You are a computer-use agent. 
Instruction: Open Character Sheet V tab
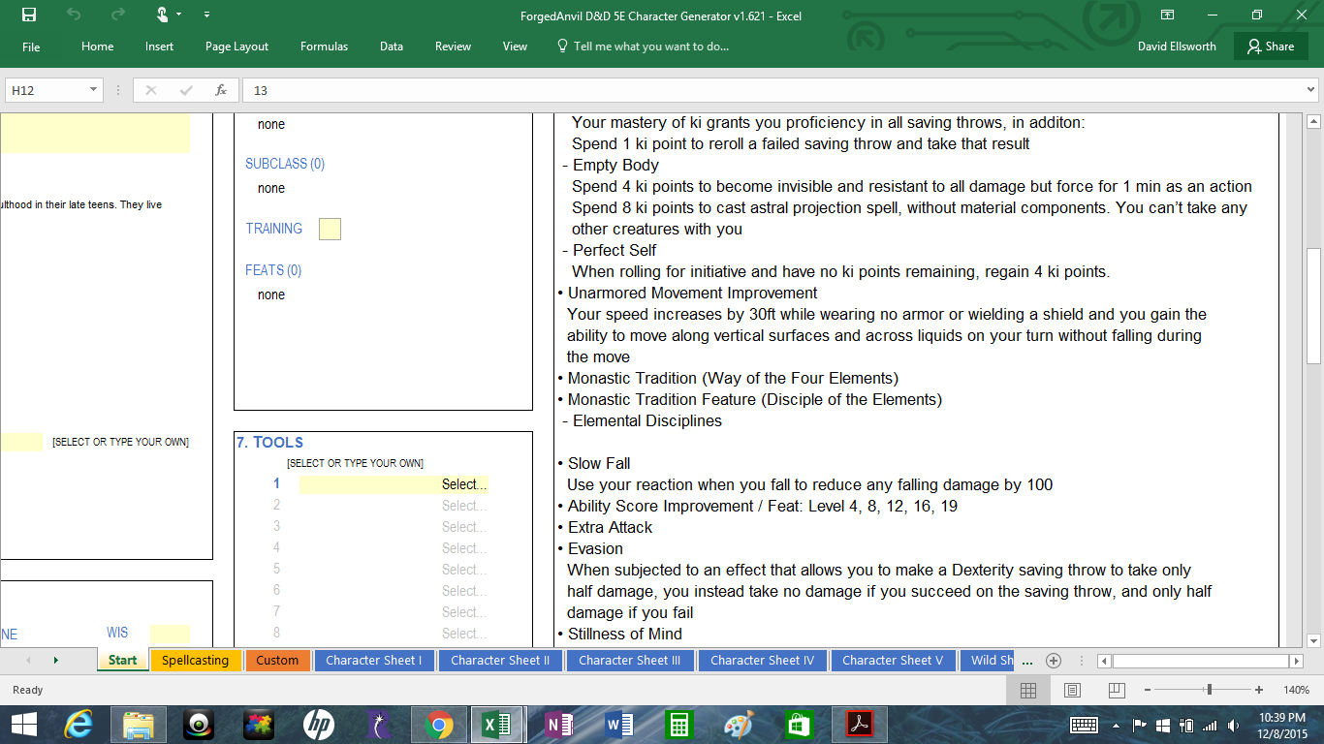click(893, 660)
